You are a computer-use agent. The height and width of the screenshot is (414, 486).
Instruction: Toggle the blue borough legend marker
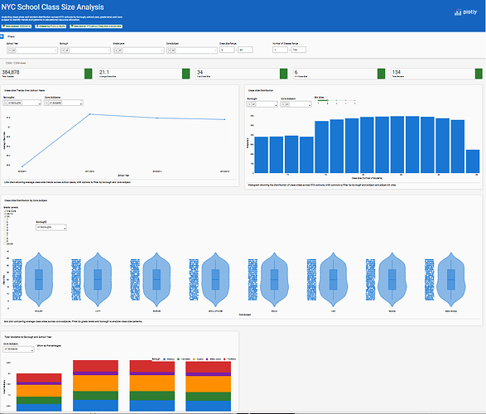click(164, 359)
